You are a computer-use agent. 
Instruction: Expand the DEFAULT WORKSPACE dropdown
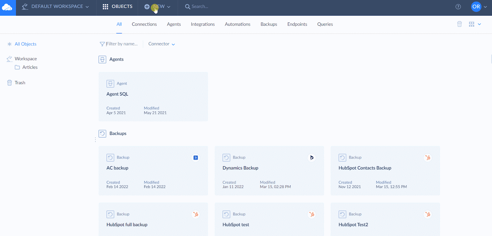coord(87,7)
